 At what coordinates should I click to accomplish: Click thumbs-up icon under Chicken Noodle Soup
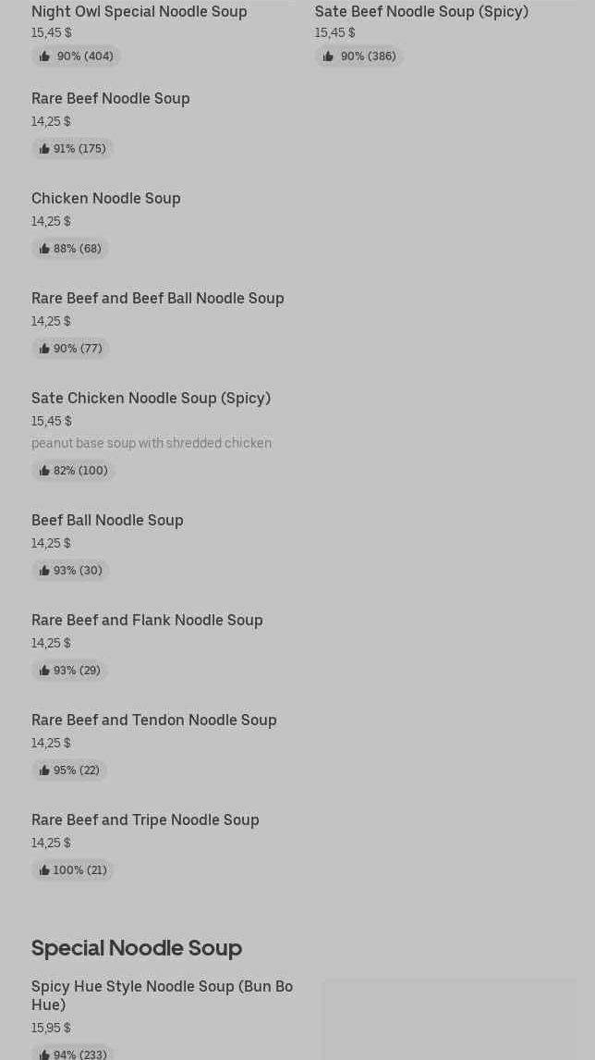point(44,249)
